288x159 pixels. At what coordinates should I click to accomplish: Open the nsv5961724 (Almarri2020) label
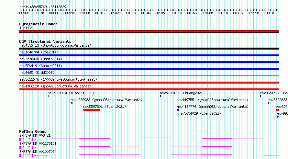point(71,93)
